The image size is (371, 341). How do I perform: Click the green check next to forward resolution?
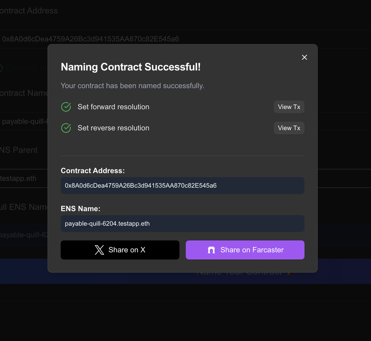[x=66, y=107]
